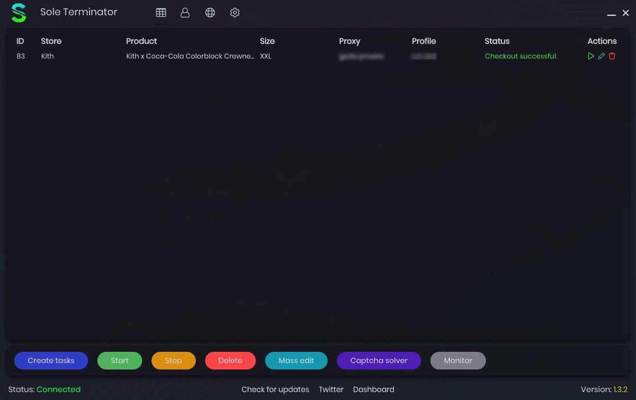Open the Twitter link
The width and height of the screenshot is (636, 400).
(x=331, y=389)
